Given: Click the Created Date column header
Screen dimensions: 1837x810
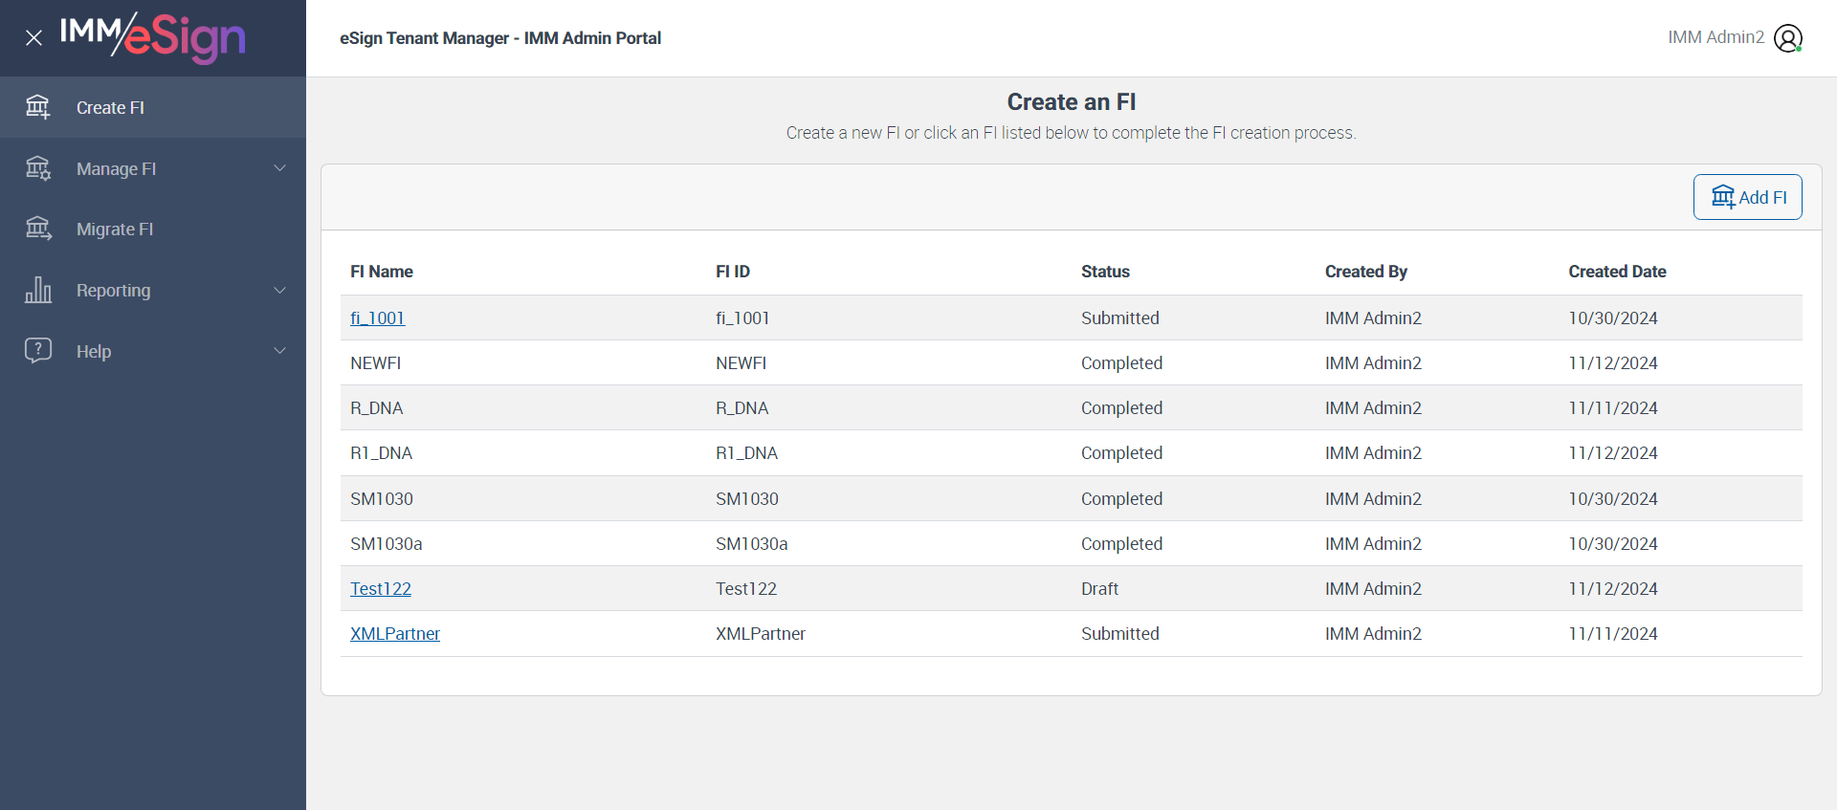Looking at the screenshot, I should click(1617, 272).
